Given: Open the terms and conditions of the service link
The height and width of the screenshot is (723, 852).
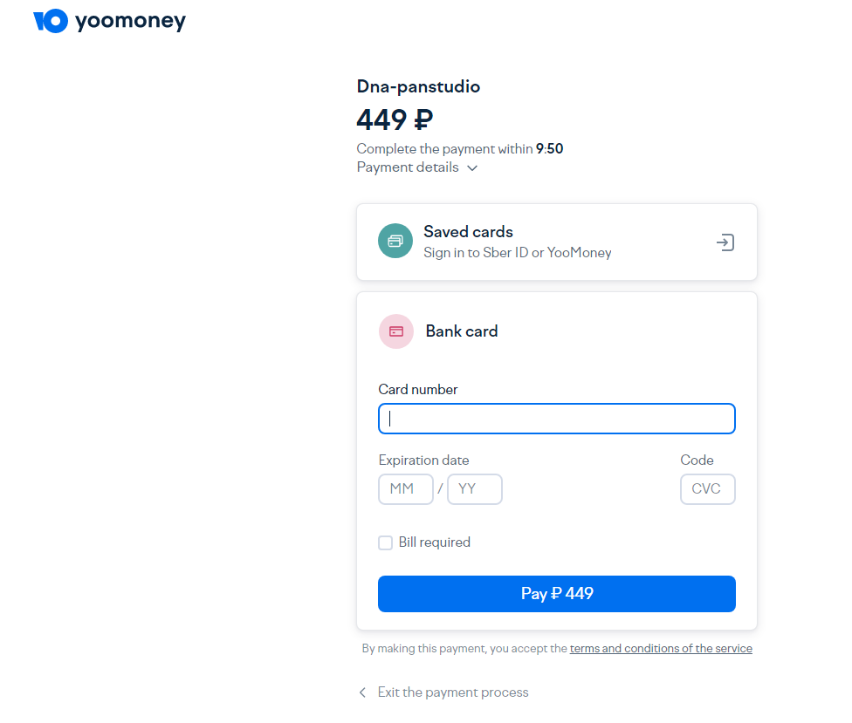Looking at the screenshot, I should click(x=661, y=649).
